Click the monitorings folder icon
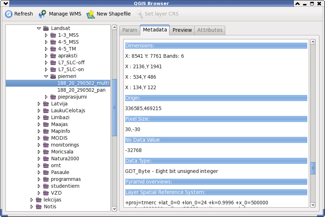Image resolution: width=325 pixels, height=217 pixels. (46, 145)
